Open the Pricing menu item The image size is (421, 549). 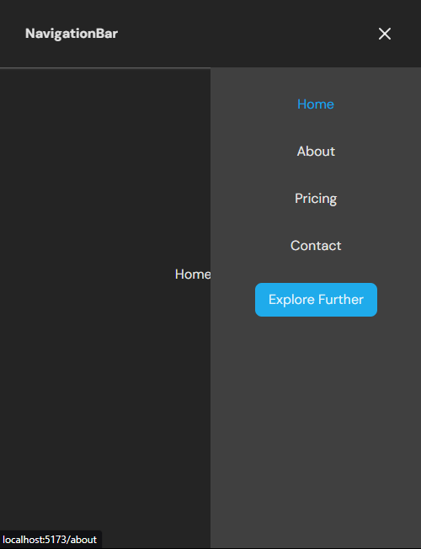coord(316,199)
